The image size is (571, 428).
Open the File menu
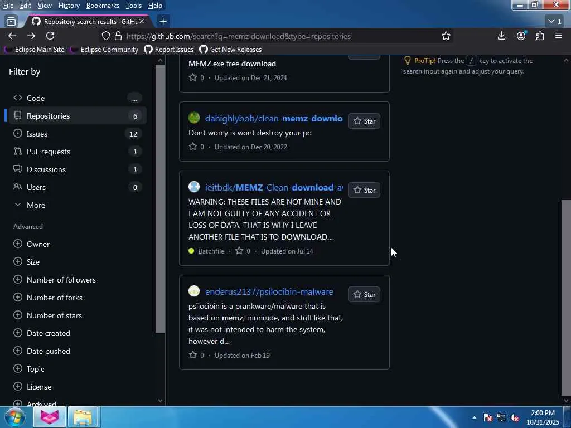(x=8, y=6)
